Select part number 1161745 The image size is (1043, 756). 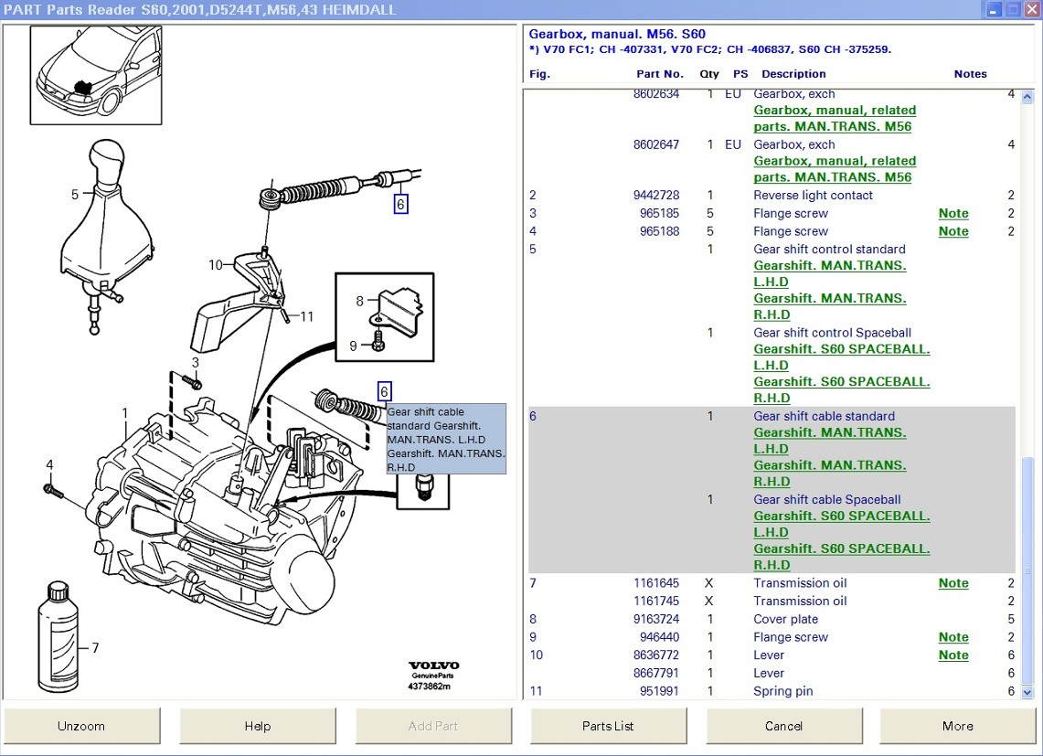click(x=655, y=601)
